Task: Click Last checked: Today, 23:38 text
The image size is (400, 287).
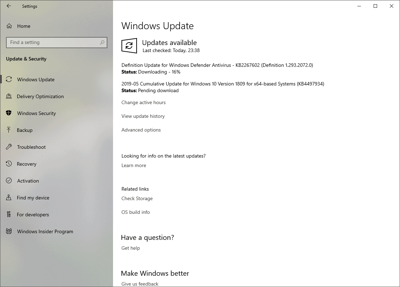Action: (171, 50)
